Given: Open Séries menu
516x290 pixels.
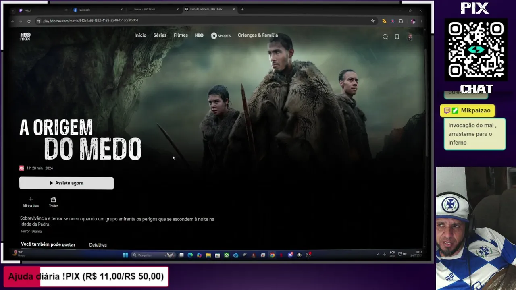Looking at the screenshot, I should coord(160,35).
